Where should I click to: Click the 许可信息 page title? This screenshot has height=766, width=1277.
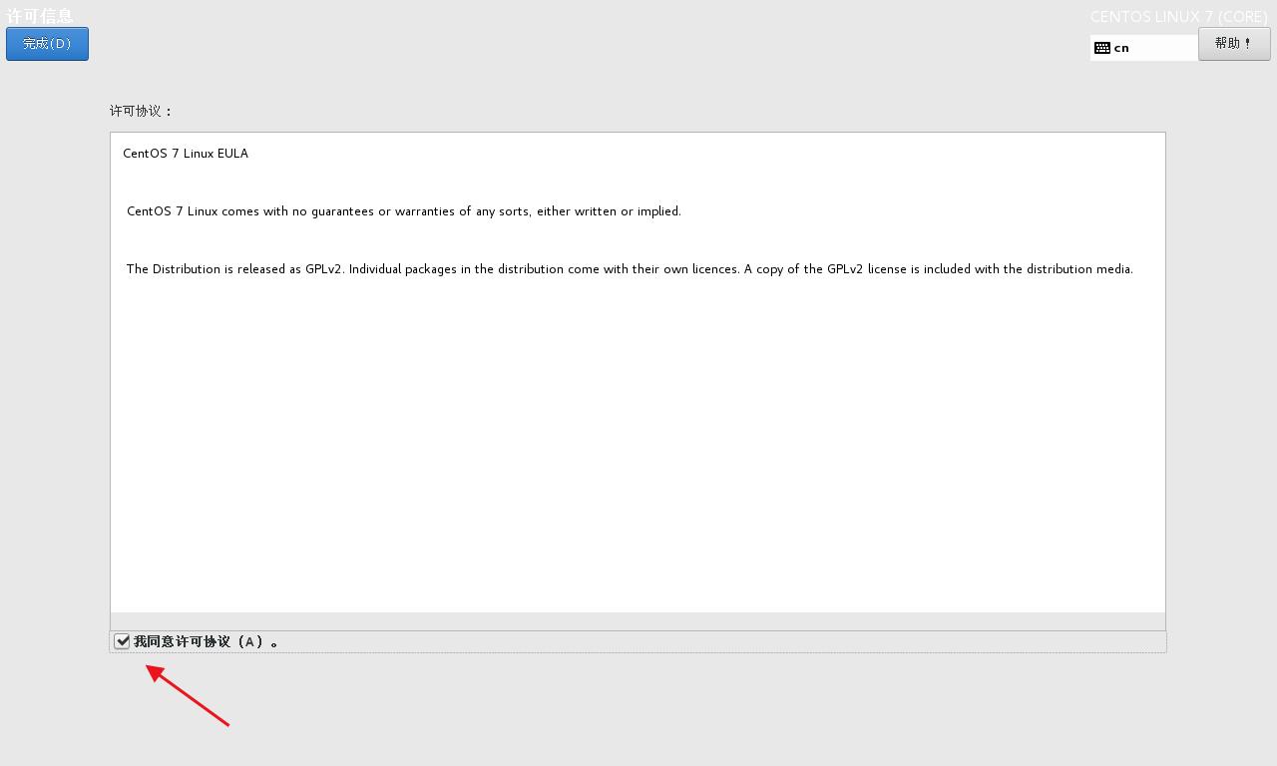[40, 16]
